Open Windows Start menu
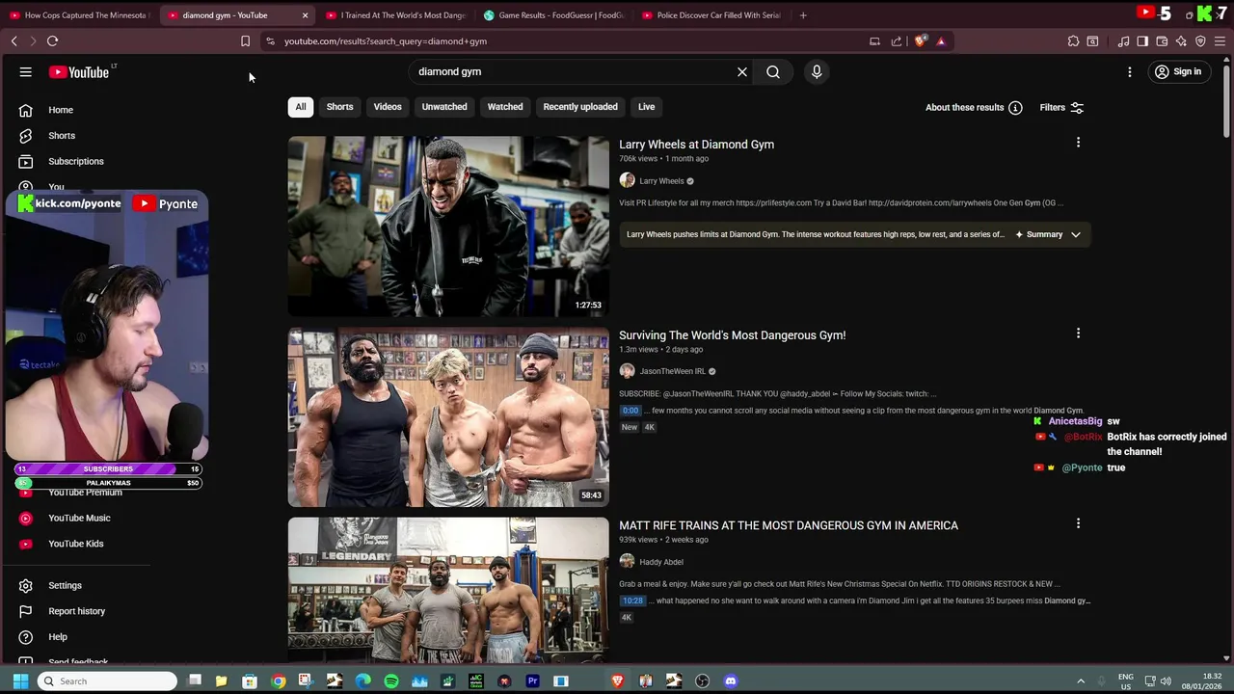This screenshot has width=1234, height=694. 20,681
